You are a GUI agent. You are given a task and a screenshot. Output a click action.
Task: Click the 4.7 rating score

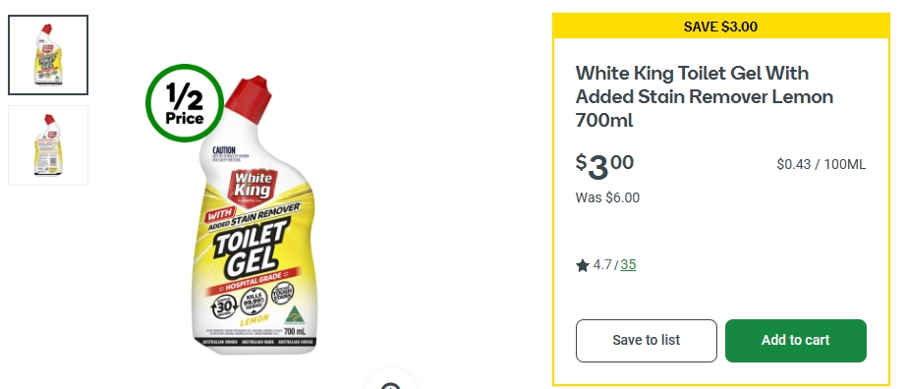[602, 264]
